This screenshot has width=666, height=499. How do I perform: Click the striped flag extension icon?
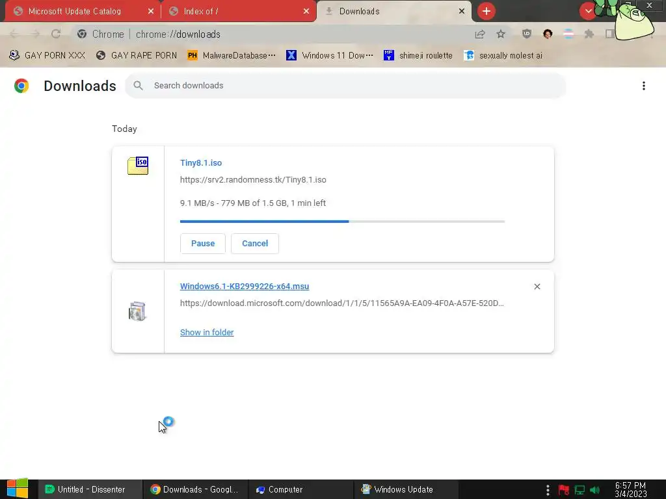(x=568, y=34)
